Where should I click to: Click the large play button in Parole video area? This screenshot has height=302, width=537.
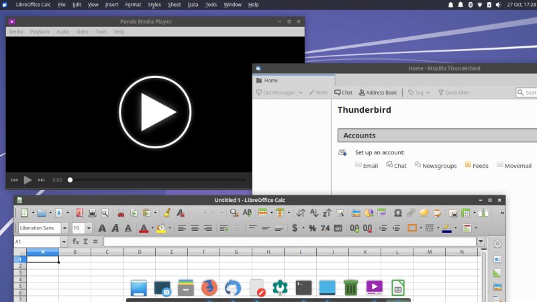coord(155,112)
